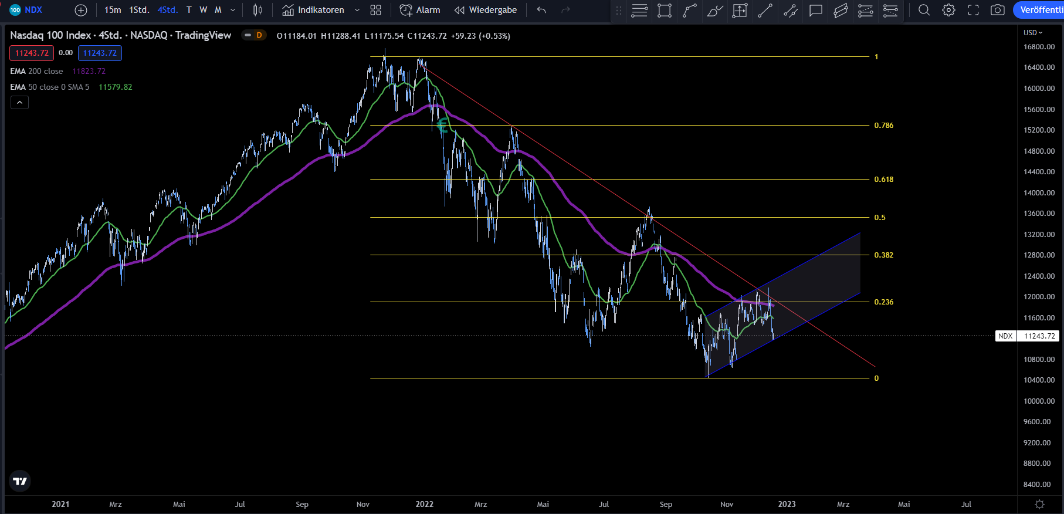Click the Nasdaq 100 Index chart title
Viewport: 1064px width, 514px height.
click(x=120, y=35)
